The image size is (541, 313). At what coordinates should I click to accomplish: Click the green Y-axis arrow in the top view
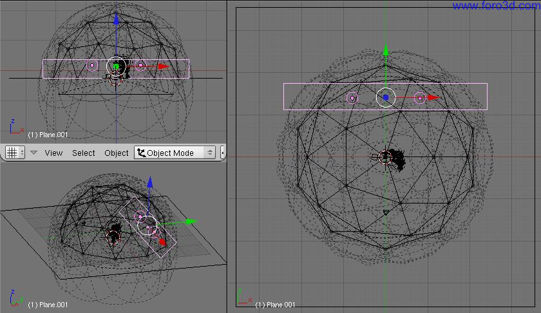click(x=386, y=51)
